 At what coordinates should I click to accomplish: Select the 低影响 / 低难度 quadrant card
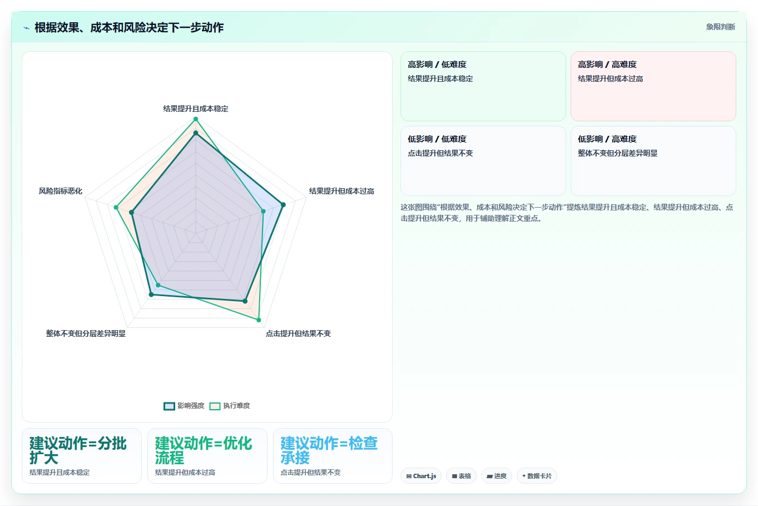pos(483,161)
